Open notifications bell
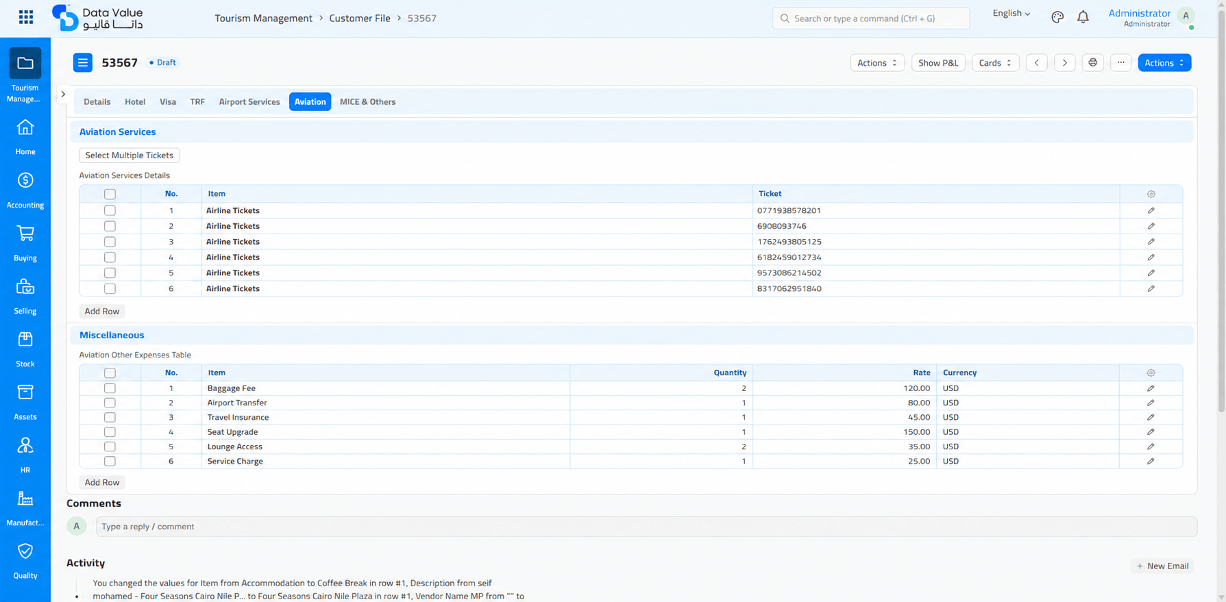The width and height of the screenshot is (1226, 602). pyautogui.click(x=1083, y=18)
